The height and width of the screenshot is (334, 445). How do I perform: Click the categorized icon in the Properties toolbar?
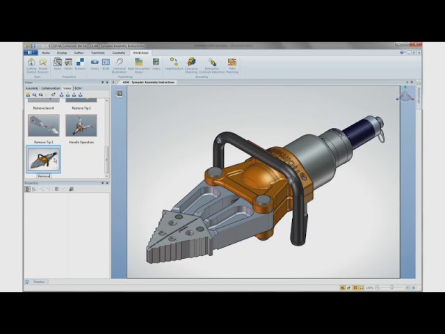tap(28, 189)
